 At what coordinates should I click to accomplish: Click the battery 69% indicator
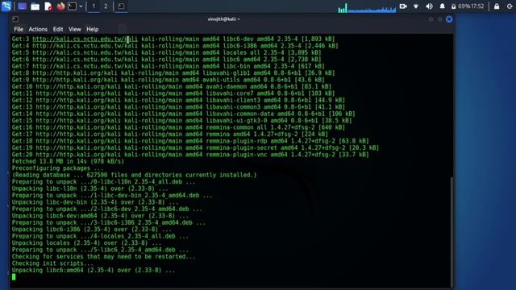[x=462, y=6]
